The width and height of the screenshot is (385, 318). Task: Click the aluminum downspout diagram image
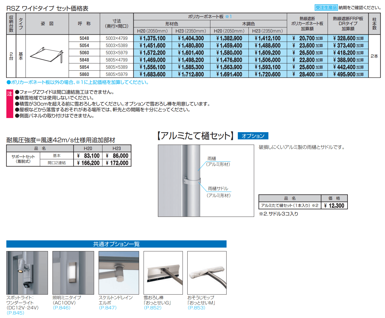tap(206, 180)
